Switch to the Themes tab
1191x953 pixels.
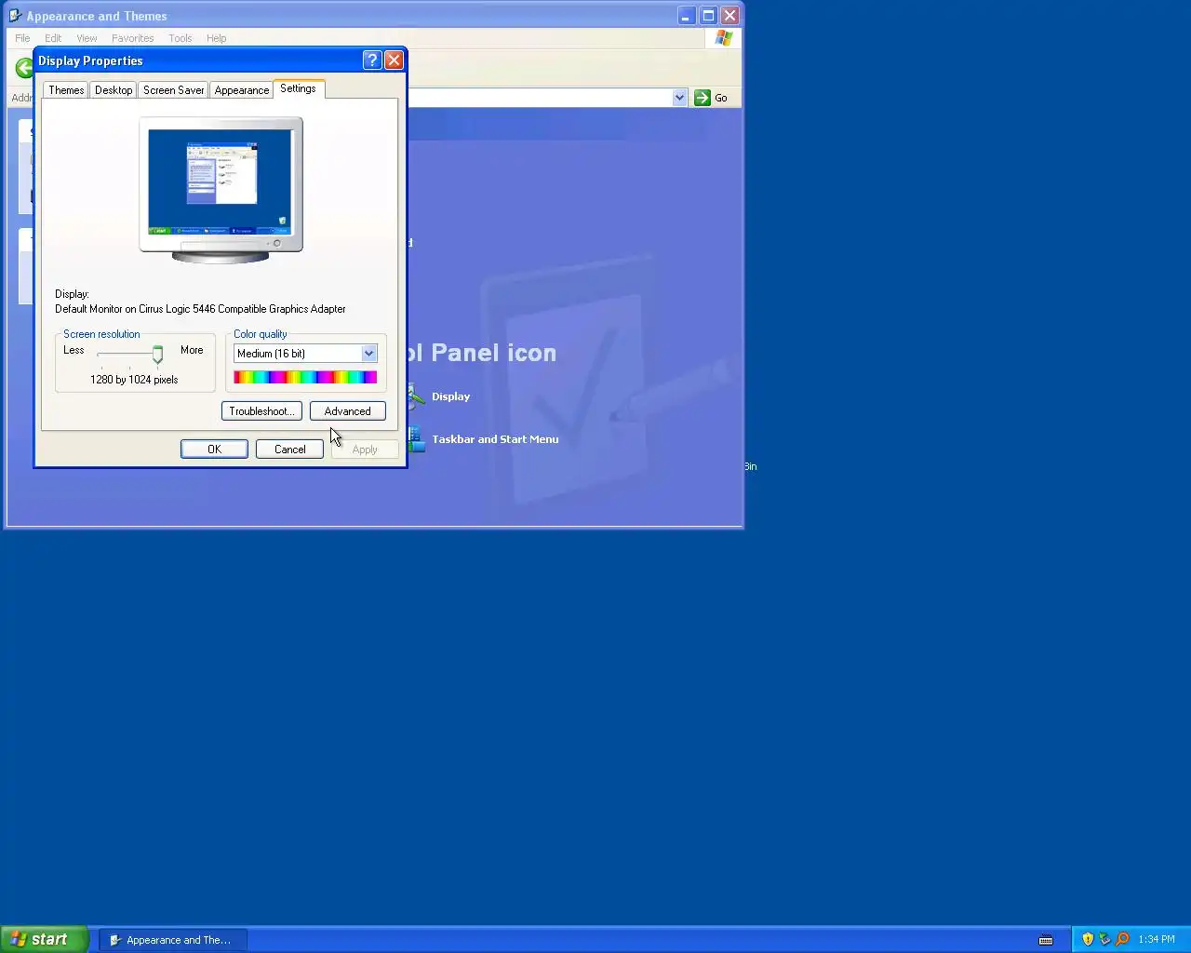point(66,90)
